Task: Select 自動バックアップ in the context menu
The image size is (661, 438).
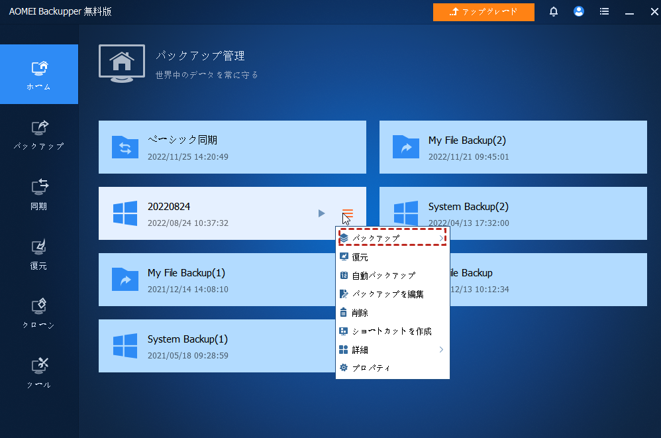Action: (x=393, y=275)
